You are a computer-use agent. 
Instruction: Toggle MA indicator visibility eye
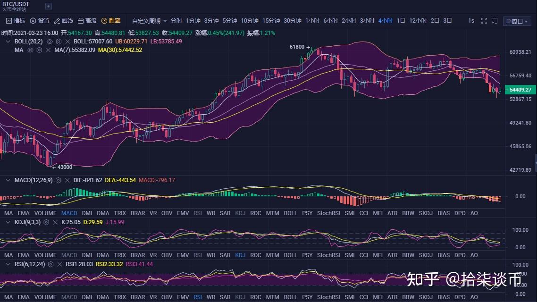click(x=30, y=50)
